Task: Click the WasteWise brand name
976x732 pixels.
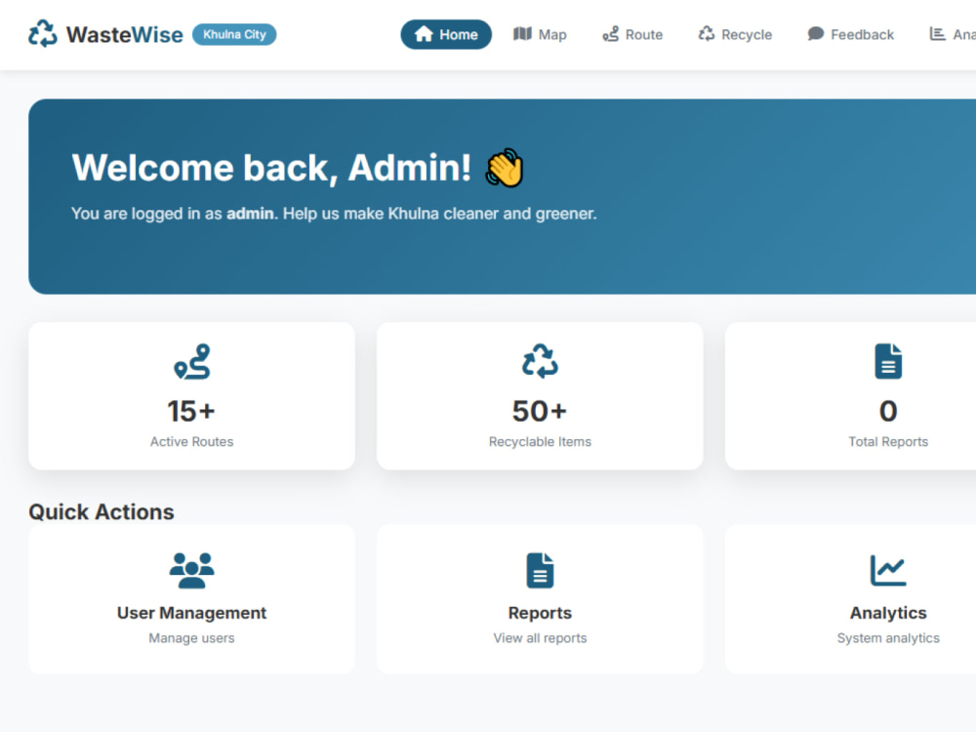Action: pos(125,35)
